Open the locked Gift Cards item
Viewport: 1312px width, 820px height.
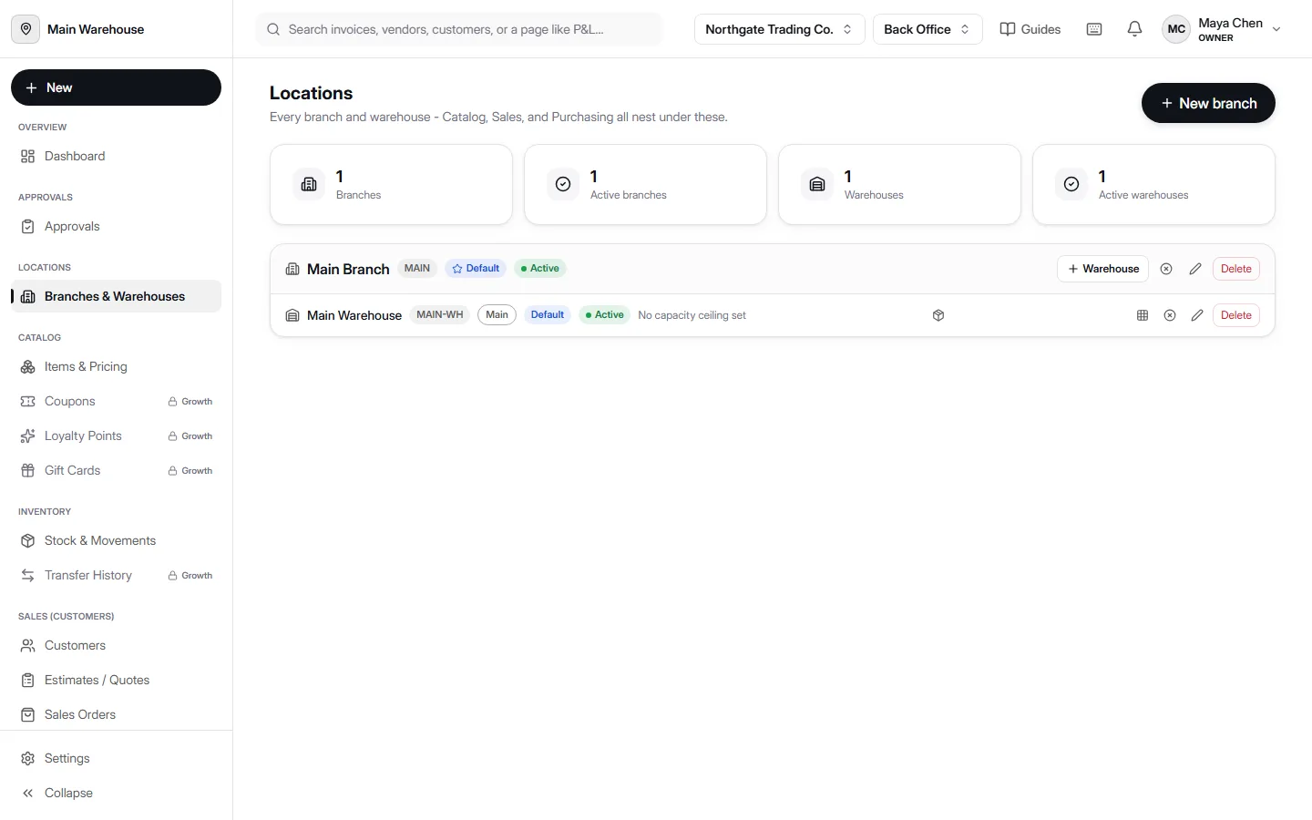(116, 470)
